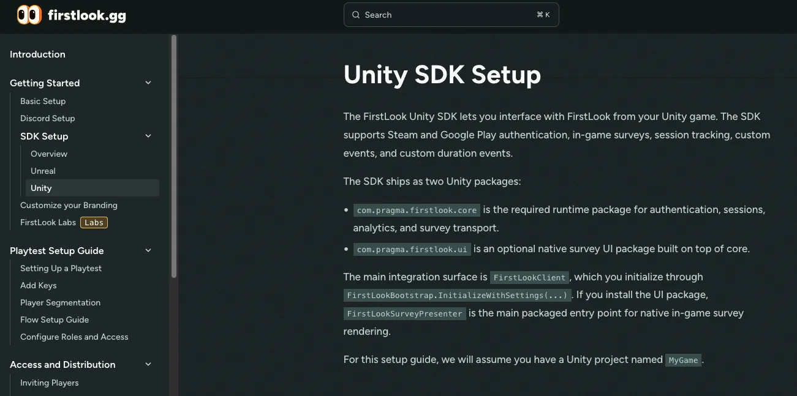Click the magnifying glass search icon
This screenshot has height=396, width=797.
point(356,14)
